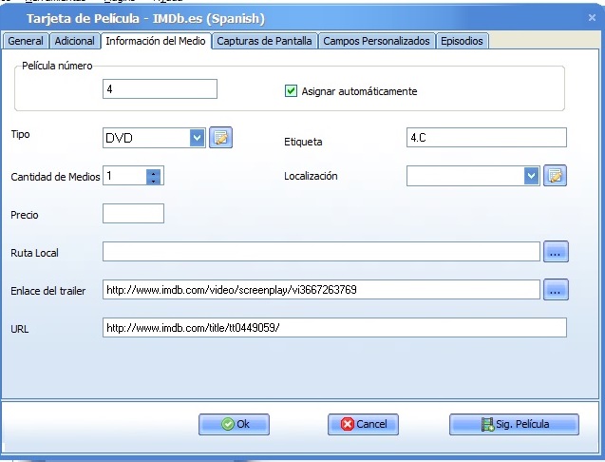
Task: Click the edit icon next to Tipo dropdown
Action: tap(220, 138)
